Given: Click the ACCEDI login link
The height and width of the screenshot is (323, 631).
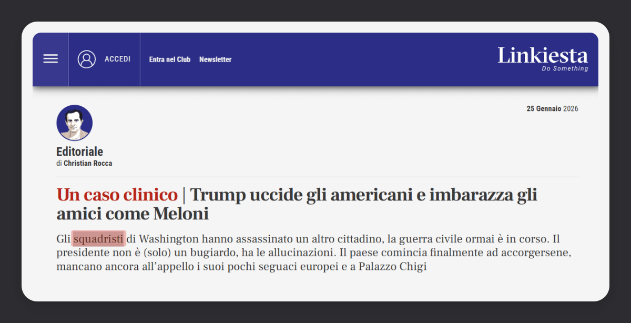Looking at the screenshot, I should [117, 59].
